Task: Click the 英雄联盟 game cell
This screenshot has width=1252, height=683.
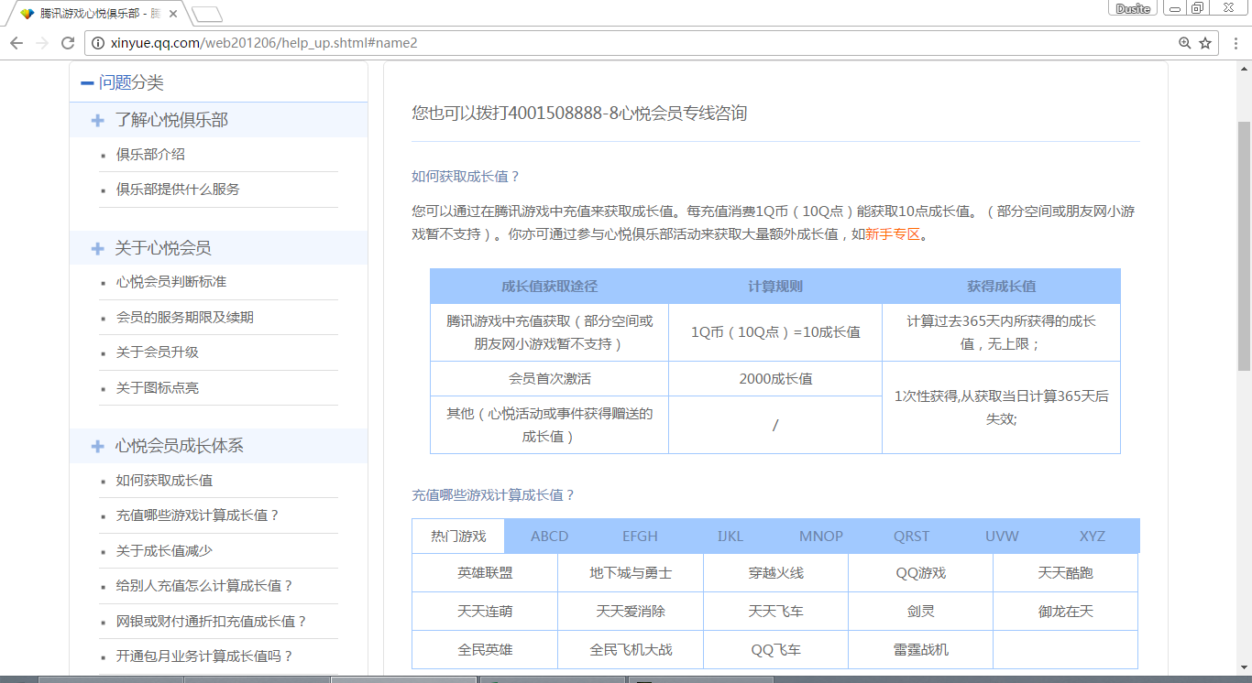Action: click(x=485, y=573)
